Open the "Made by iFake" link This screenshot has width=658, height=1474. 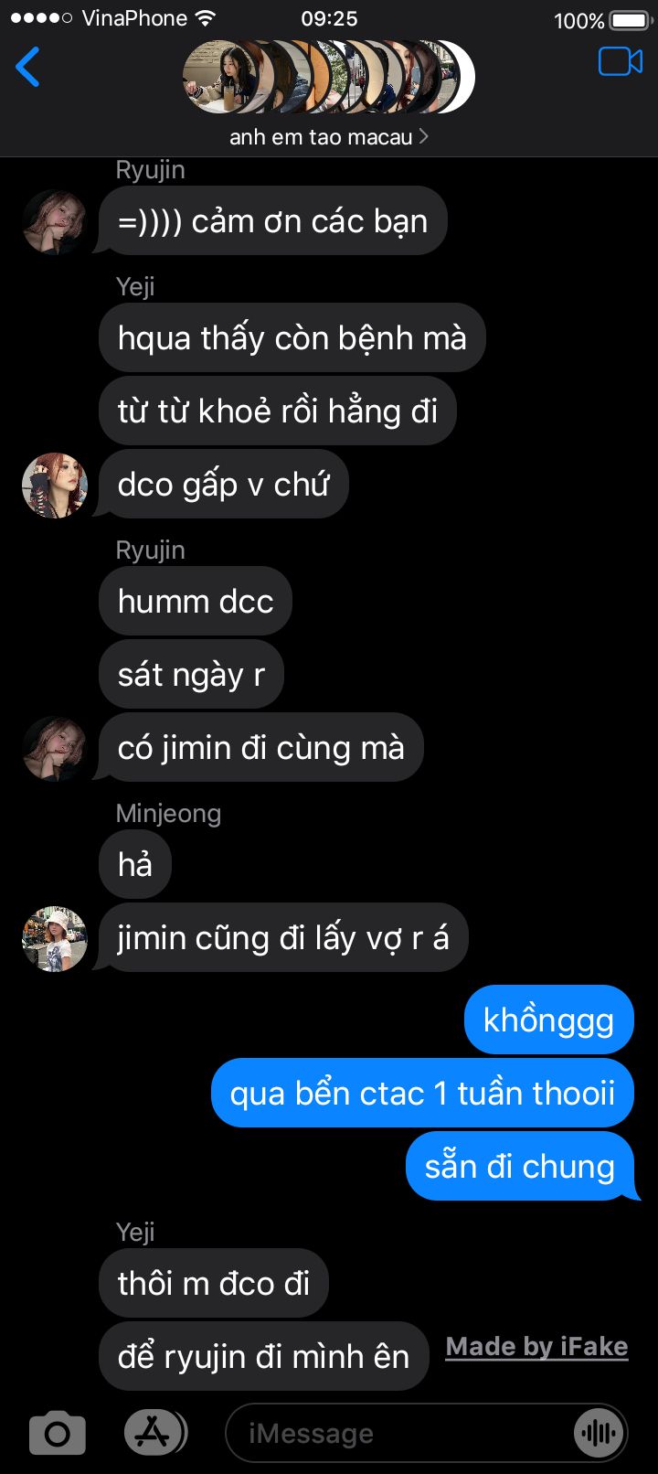(x=536, y=1346)
